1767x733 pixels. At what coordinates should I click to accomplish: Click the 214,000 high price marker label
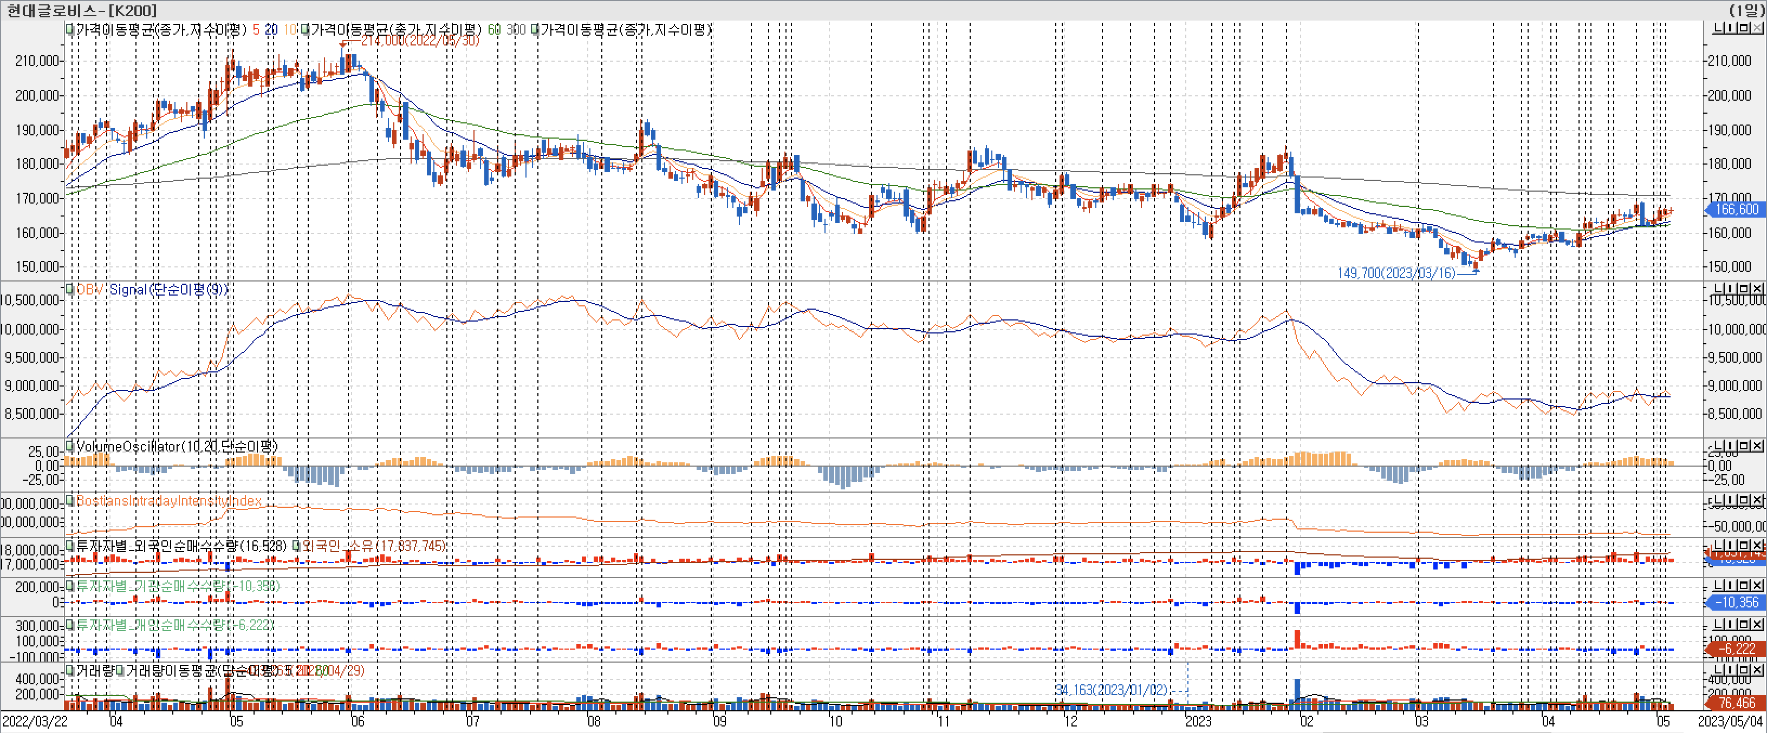tap(420, 41)
